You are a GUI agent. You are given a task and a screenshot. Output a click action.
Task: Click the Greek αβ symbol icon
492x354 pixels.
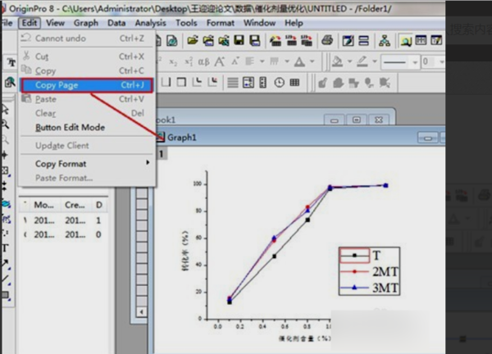203,61
